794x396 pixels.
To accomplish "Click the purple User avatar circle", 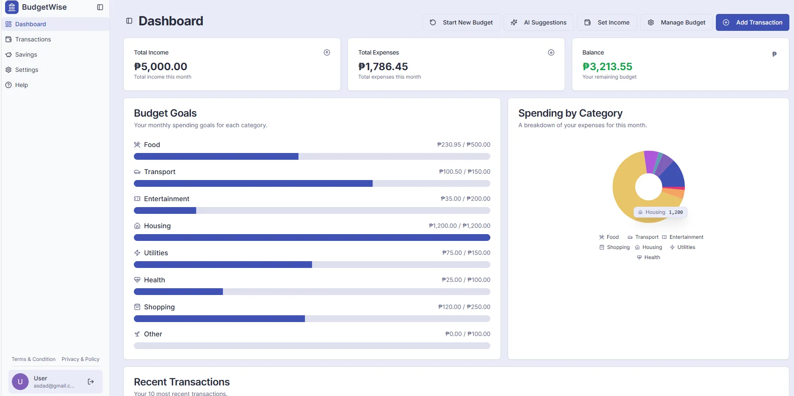I will pyautogui.click(x=20, y=382).
